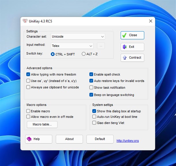Viewport: 176px width, 166px height.
Task: Expand the Input method Telex dropdown
Action: point(72,46)
